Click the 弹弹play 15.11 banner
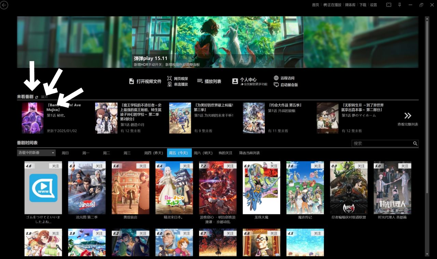 click(x=218, y=42)
